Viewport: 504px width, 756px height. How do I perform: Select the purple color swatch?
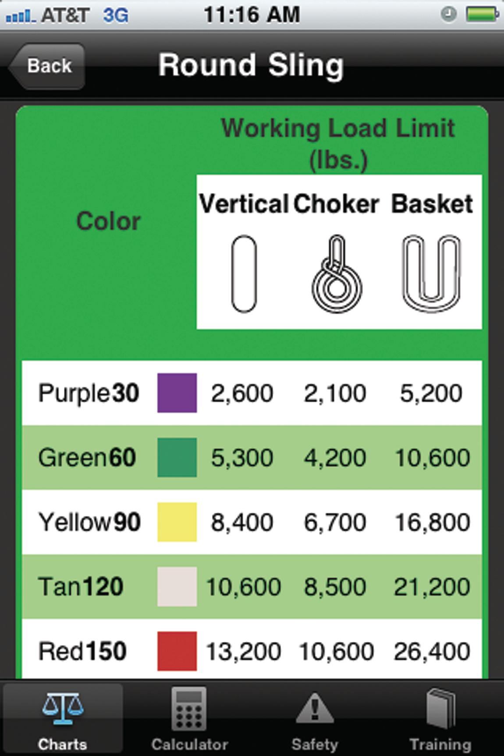[177, 393]
